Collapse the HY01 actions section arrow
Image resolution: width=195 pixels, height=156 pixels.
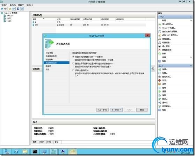pos(191,17)
